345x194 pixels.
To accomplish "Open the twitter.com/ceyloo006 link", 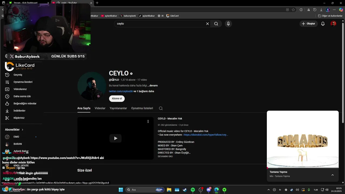I will [121, 91].
